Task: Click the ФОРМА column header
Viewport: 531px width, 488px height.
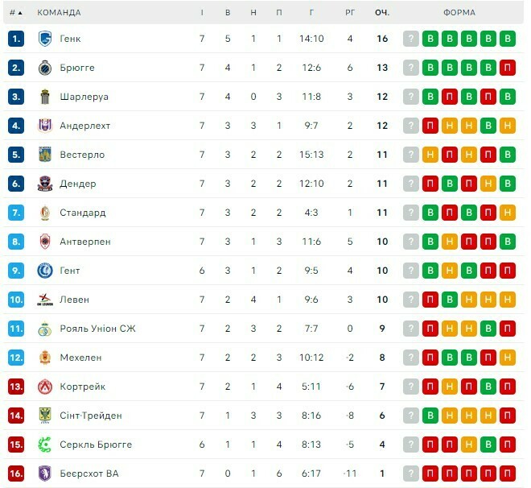Action: coord(459,13)
